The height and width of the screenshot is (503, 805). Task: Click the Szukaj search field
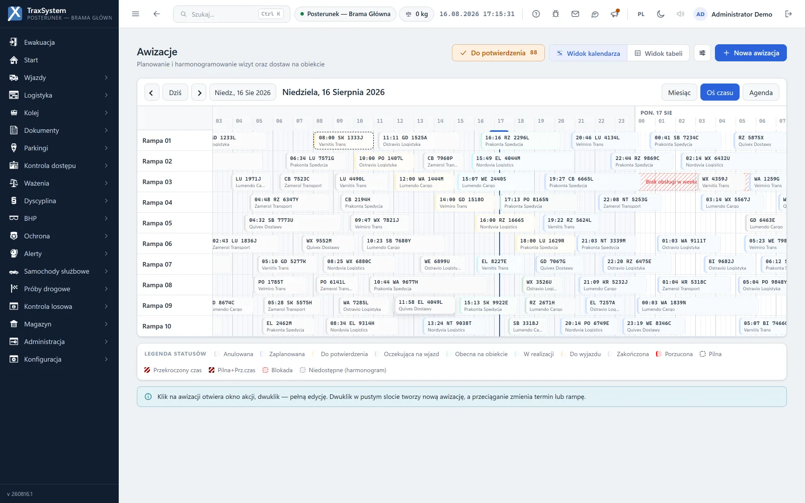coord(231,14)
